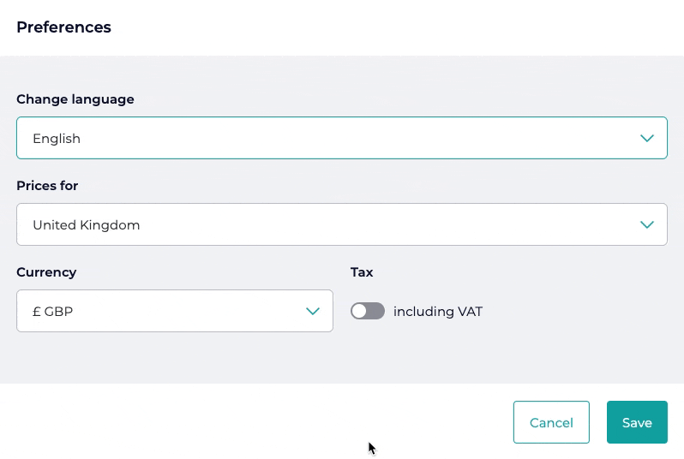This screenshot has width=684, height=459.
Task: Click the "including VAT" label text
Action: [x=438, y=312]
